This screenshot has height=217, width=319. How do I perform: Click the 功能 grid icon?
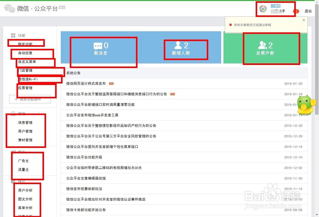click(x=13, y=36)
